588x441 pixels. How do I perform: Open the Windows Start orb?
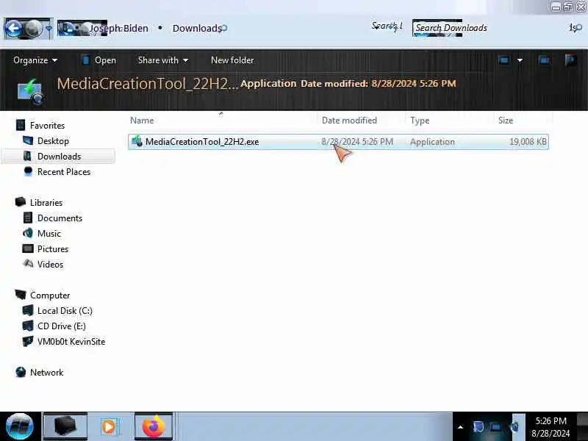20,427
